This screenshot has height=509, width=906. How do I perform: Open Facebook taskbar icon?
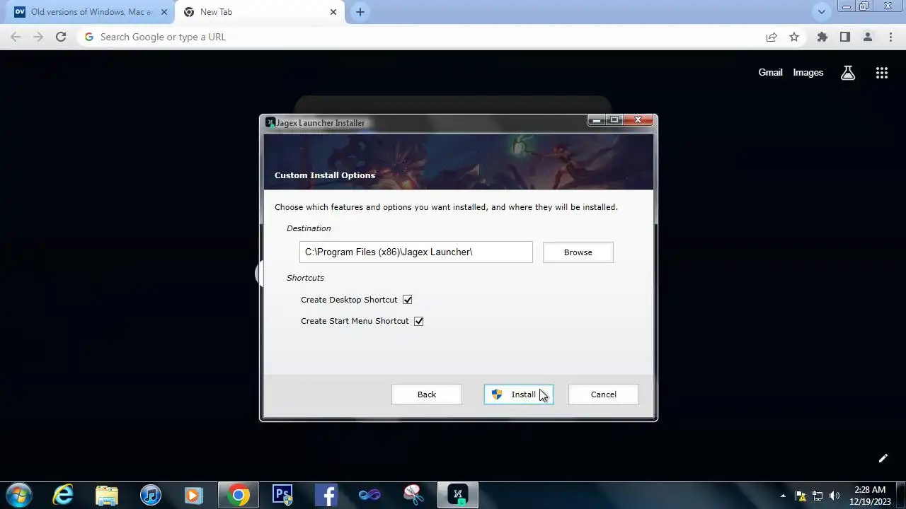click(x=326, y=495)
